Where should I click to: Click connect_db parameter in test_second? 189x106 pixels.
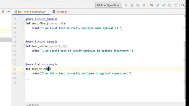57,46
